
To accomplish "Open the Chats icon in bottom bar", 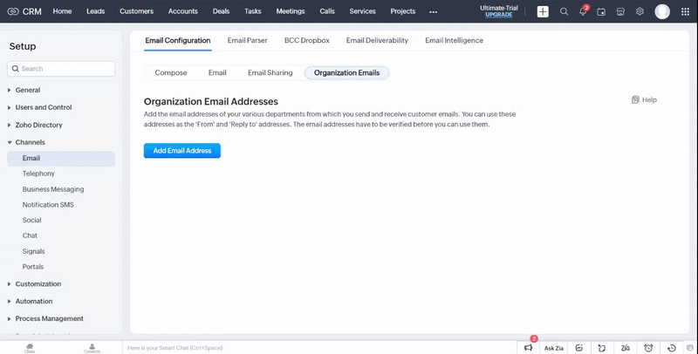I will coord(30,348).
